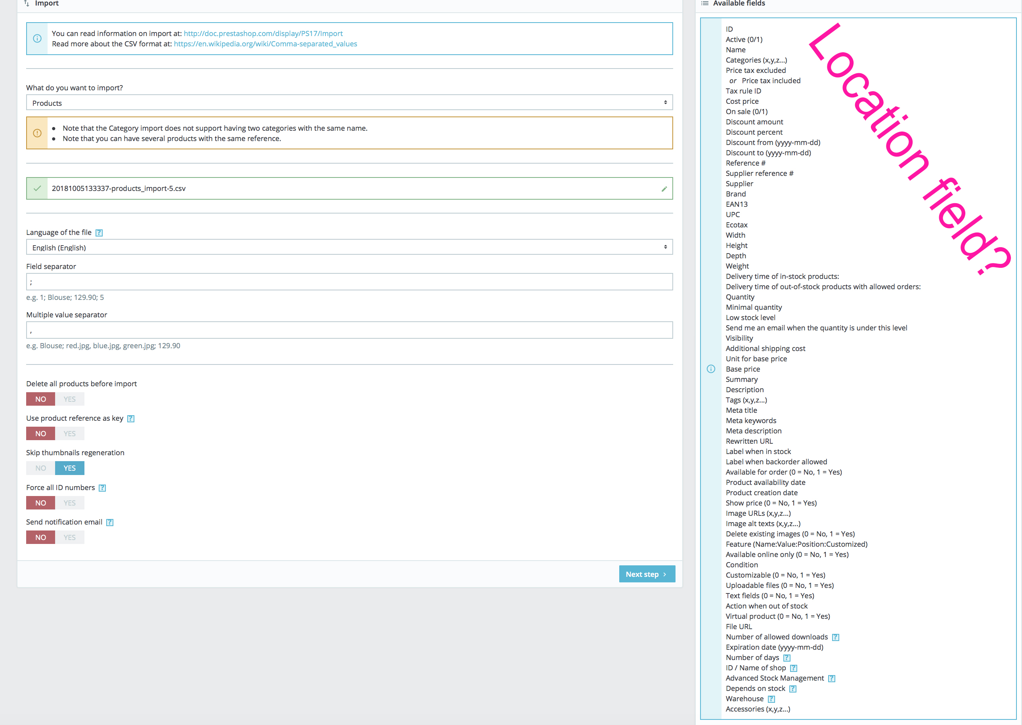The height and width of the screenshot is (725, 1022).
Task: Open the Language of the file dropdown
Action: [x=349, y=247]
